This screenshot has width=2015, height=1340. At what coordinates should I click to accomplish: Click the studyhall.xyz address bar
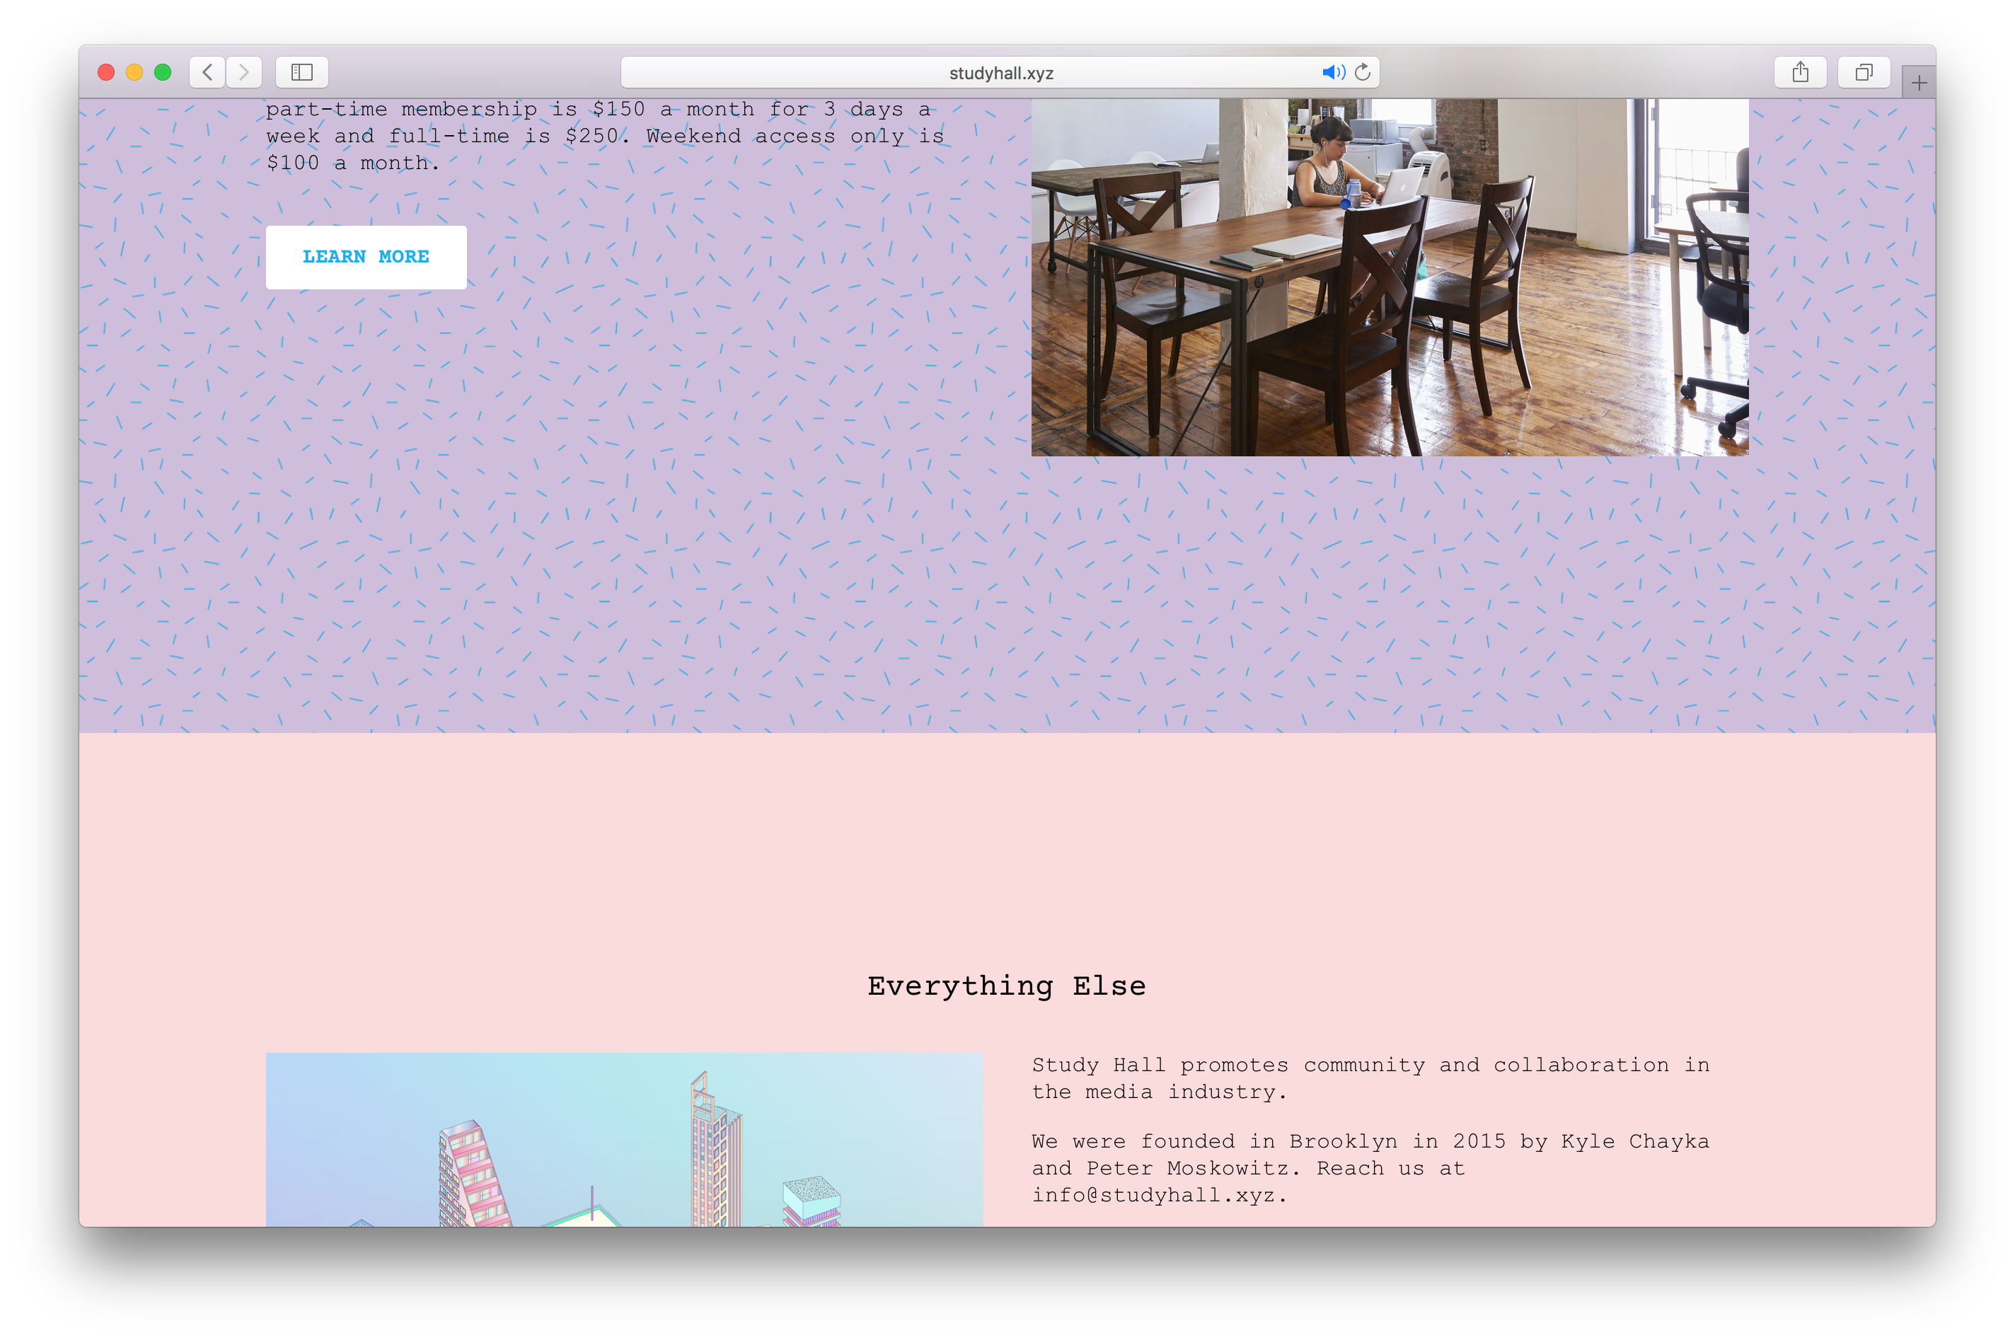[x=1000, y=73]
